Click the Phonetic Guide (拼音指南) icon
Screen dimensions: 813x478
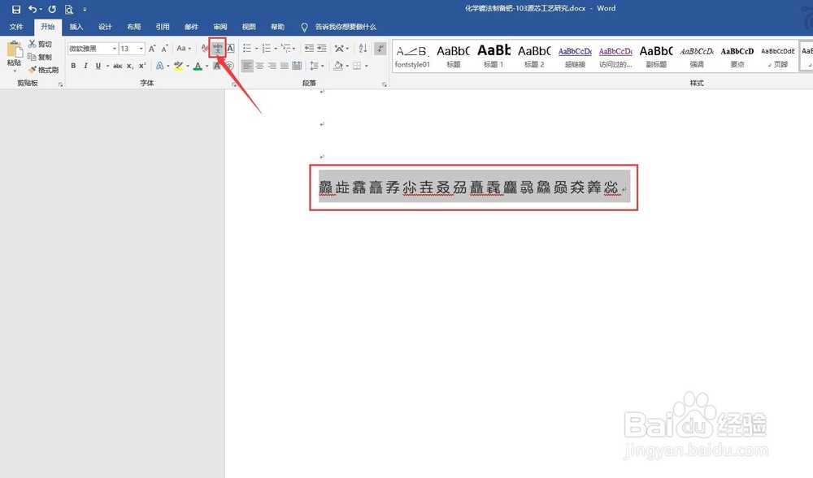(x=217, y=49)
